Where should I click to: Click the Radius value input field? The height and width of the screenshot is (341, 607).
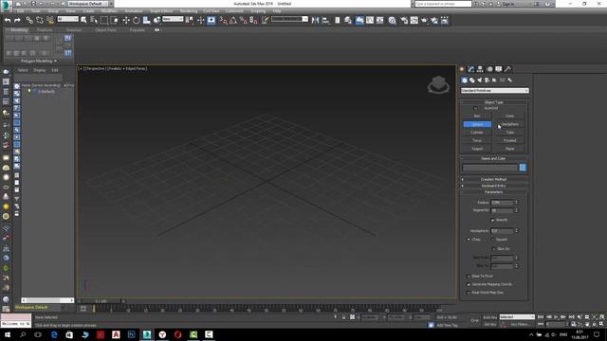coord(502,203)
